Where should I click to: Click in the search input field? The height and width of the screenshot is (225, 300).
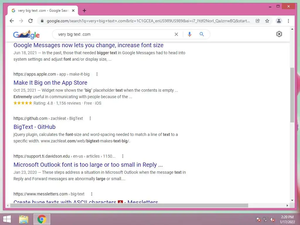click(x=115, y=34)
